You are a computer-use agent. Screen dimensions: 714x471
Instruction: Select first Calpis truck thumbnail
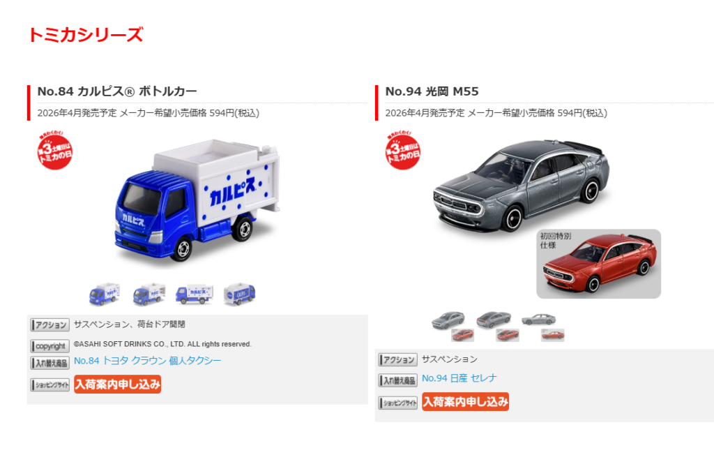pyautogui.click(x=105, y=294)
